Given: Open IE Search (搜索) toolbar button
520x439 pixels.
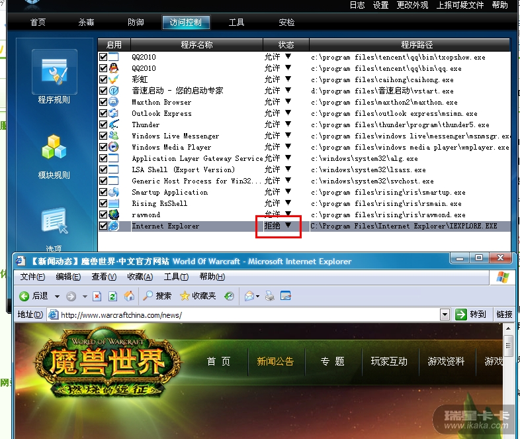Looking at the screenshot, I should point(157,296).
